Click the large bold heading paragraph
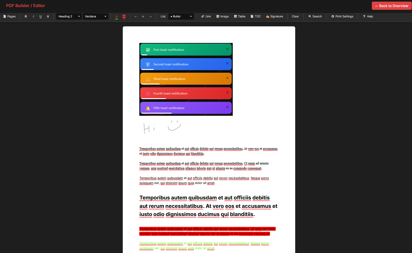 click(x=208, y=206)
